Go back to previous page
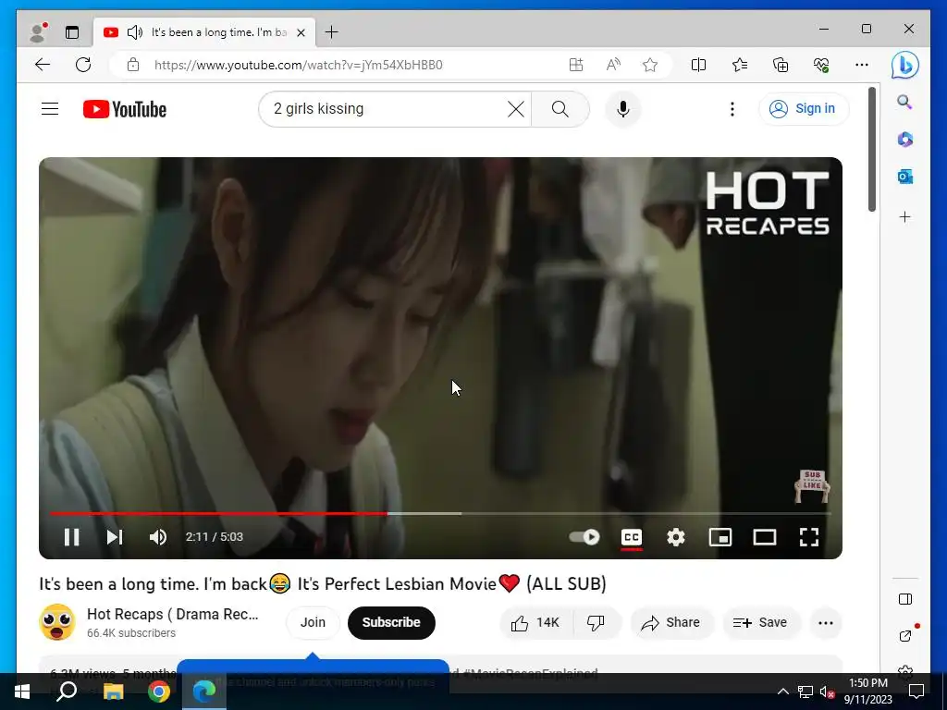 coord(43,65)
